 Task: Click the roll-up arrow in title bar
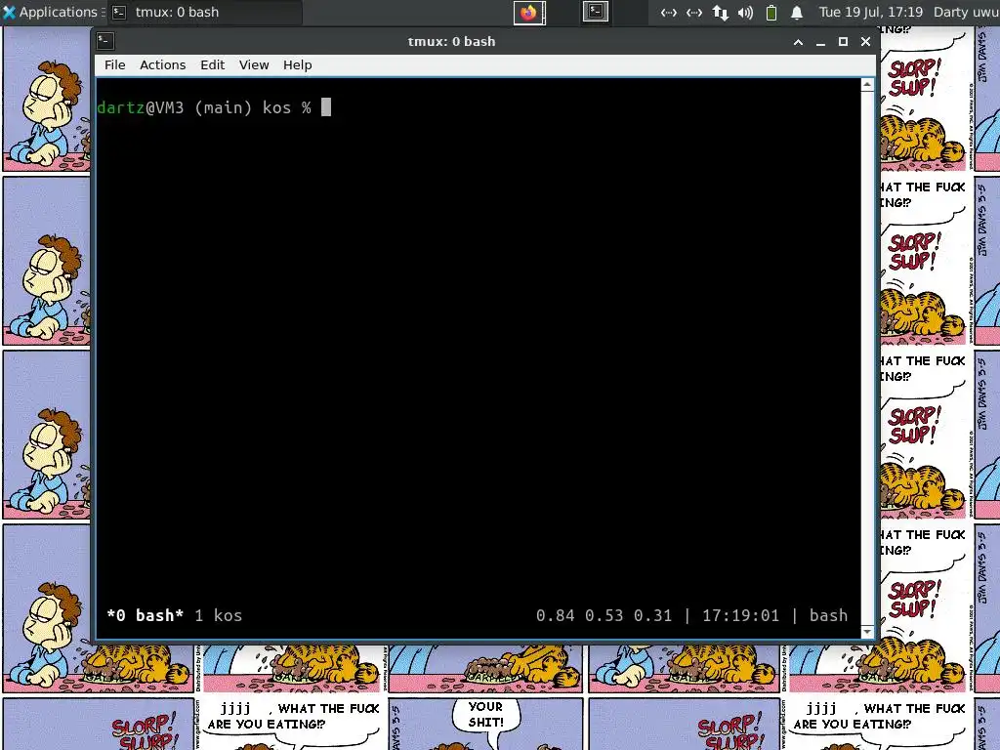coord(798,42)
